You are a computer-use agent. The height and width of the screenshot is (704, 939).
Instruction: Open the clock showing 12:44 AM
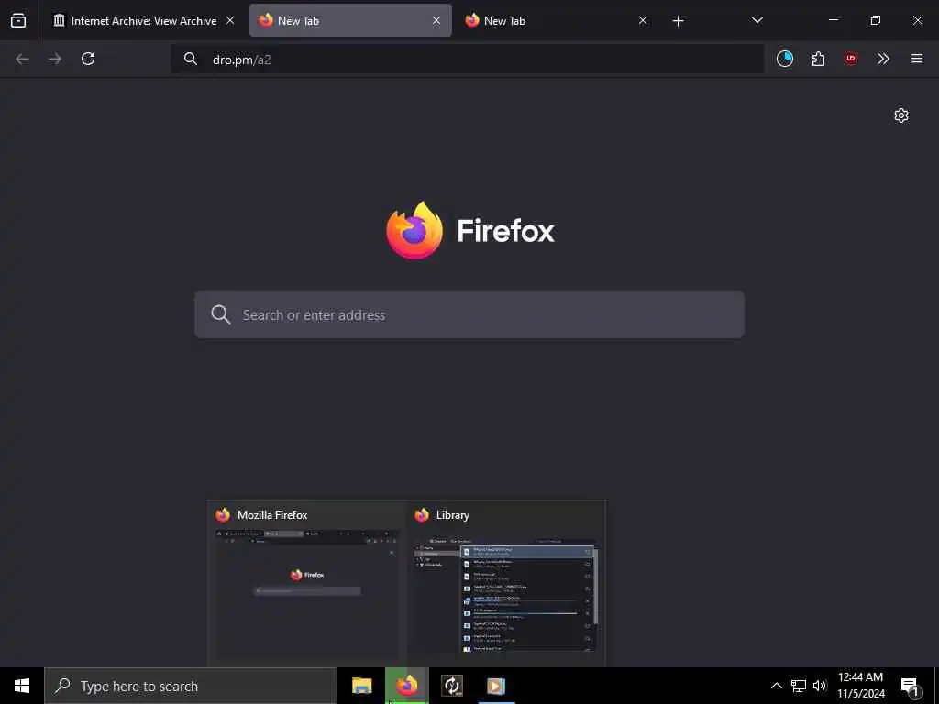coord(860,686)
